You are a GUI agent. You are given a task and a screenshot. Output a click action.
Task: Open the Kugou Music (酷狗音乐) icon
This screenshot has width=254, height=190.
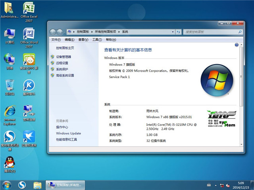click(29, 85)
